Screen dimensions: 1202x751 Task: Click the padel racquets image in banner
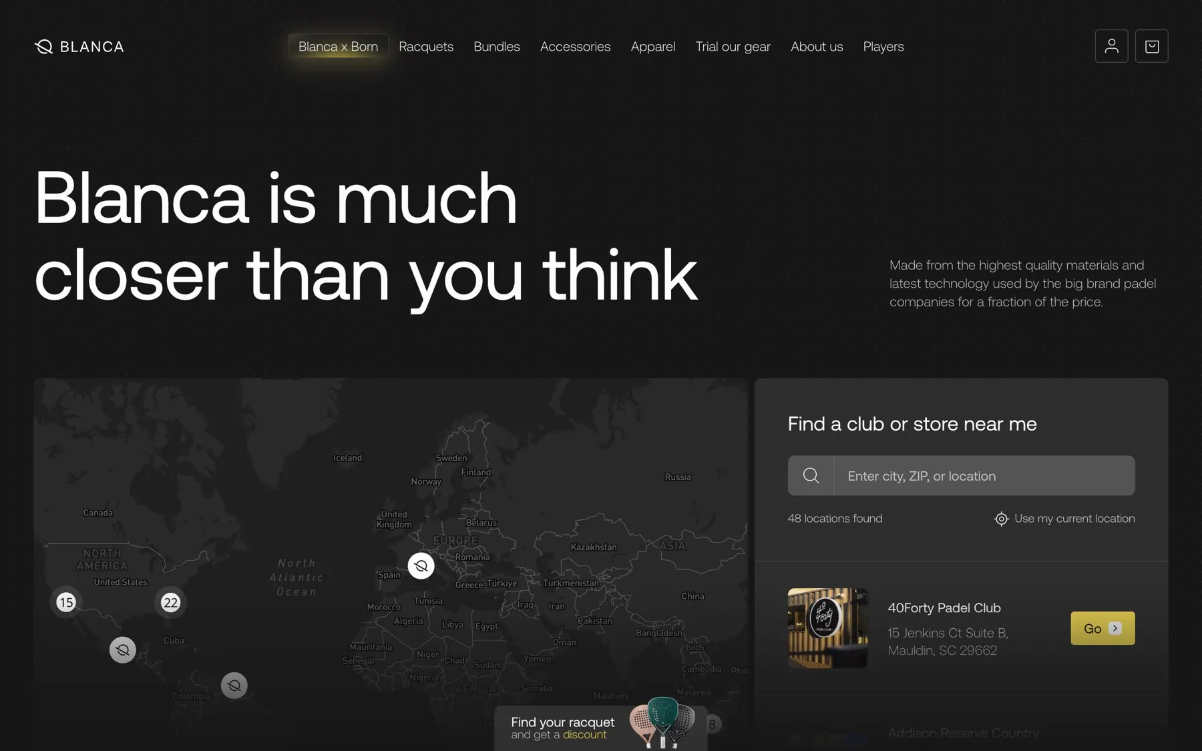[662, 723]
